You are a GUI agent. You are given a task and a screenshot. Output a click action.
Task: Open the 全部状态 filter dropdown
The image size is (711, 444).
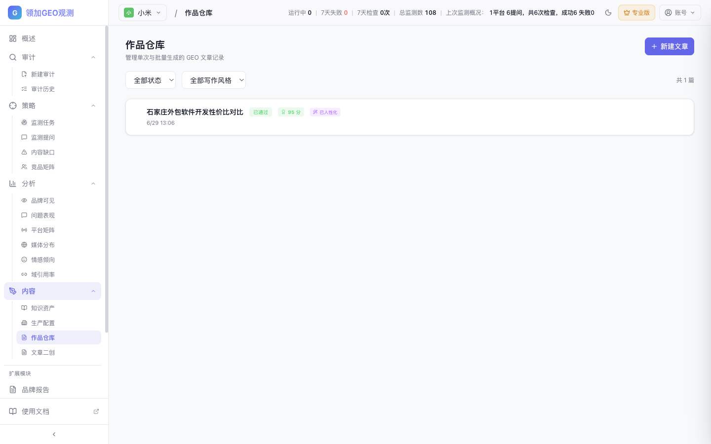[x=151, y=80]
